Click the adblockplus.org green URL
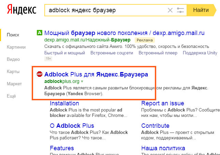 click(62, 81)
